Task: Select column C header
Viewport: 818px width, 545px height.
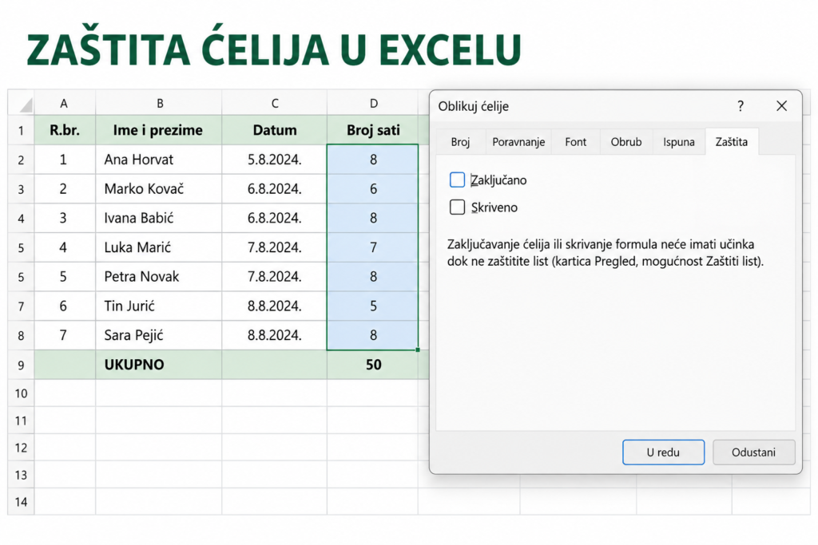Action: pos(275,103)
